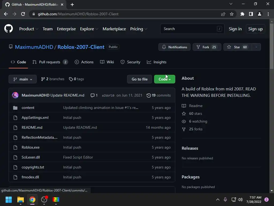Click the Chrome icon in the taskbar

pyautogui.click(x=32, y=200)
